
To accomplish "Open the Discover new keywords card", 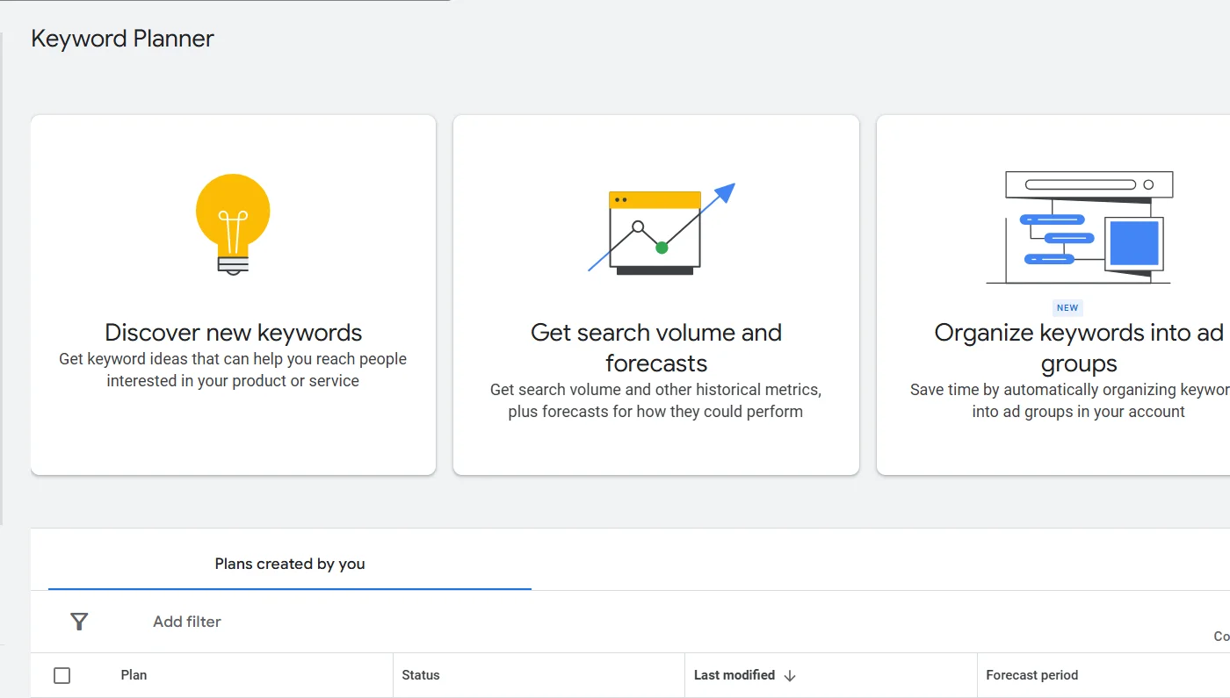I will pos(234,295).
